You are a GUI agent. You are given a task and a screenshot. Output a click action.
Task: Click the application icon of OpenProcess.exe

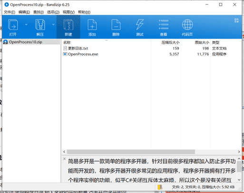tap(65, 54)
